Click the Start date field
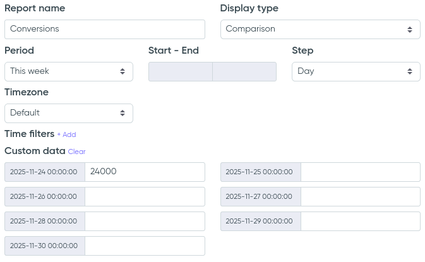 point(180,71)
